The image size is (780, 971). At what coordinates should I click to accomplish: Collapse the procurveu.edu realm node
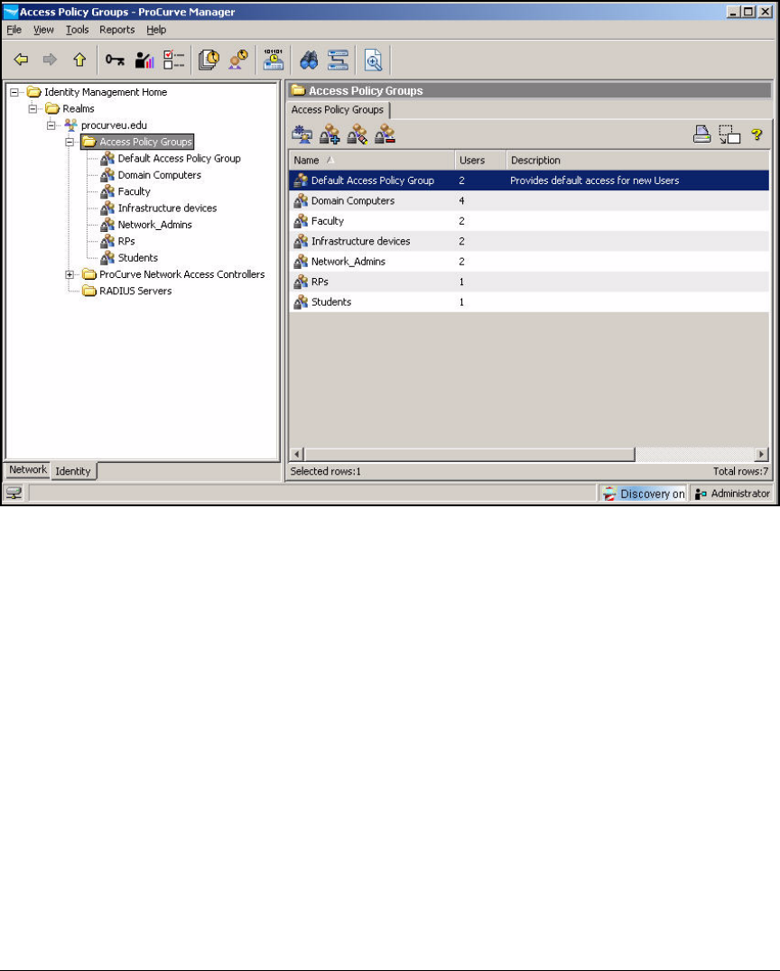(x=51, y=125)
